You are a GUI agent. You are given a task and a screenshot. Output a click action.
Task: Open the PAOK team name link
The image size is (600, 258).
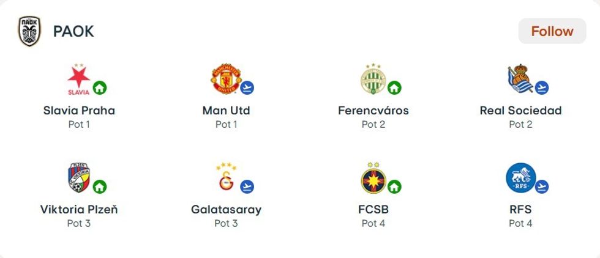73,32
